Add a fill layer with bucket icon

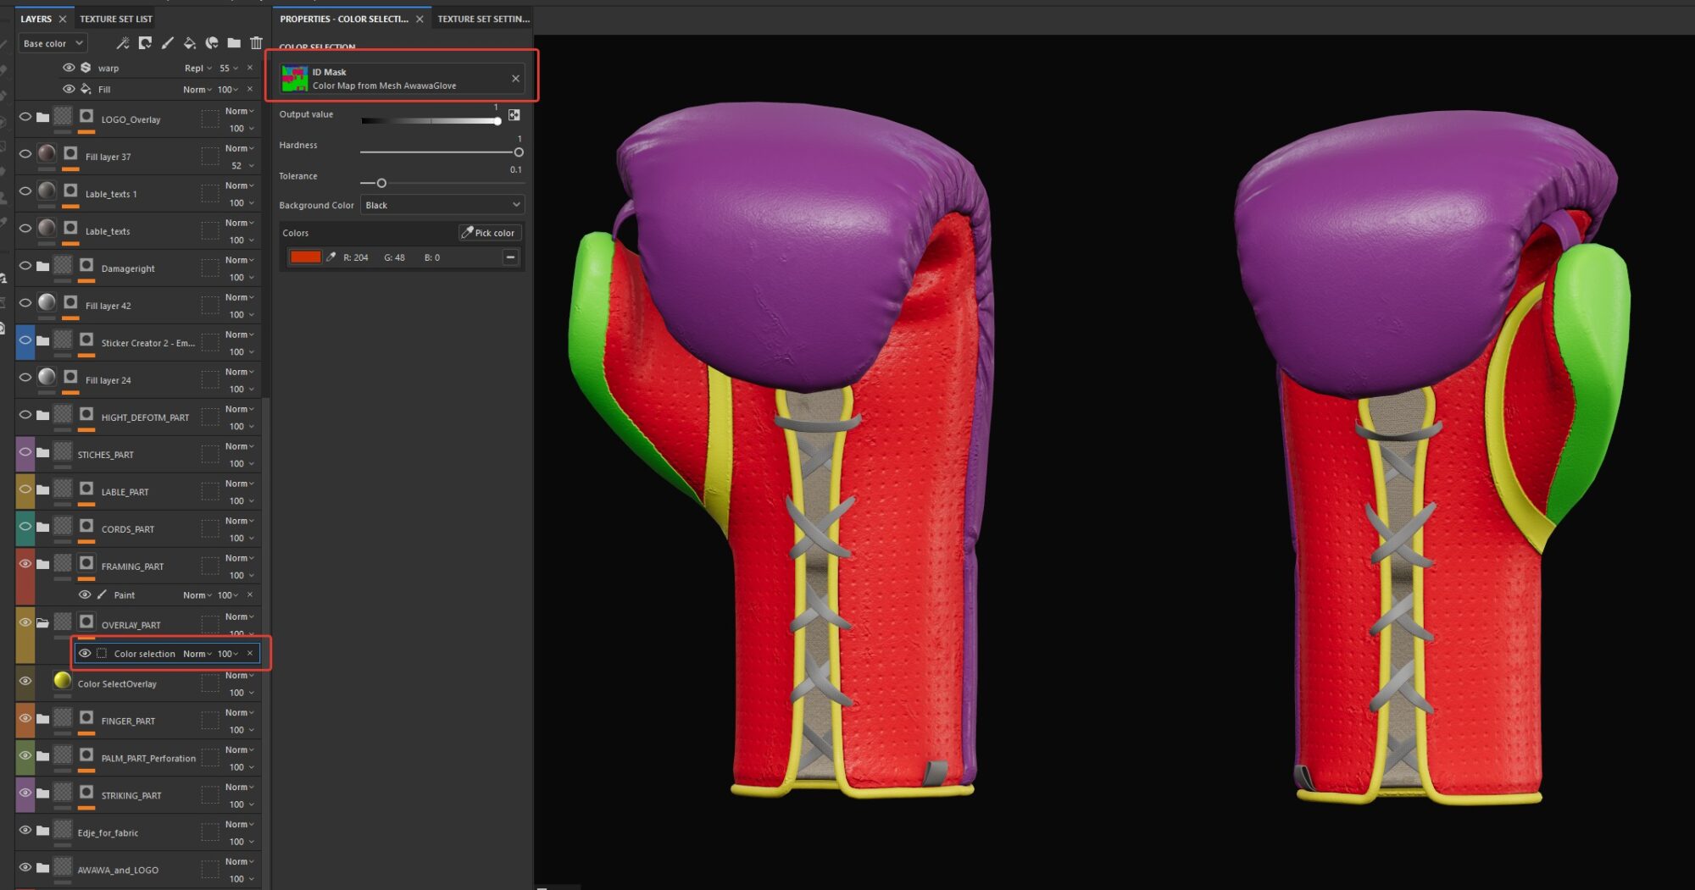click(190, 43)
